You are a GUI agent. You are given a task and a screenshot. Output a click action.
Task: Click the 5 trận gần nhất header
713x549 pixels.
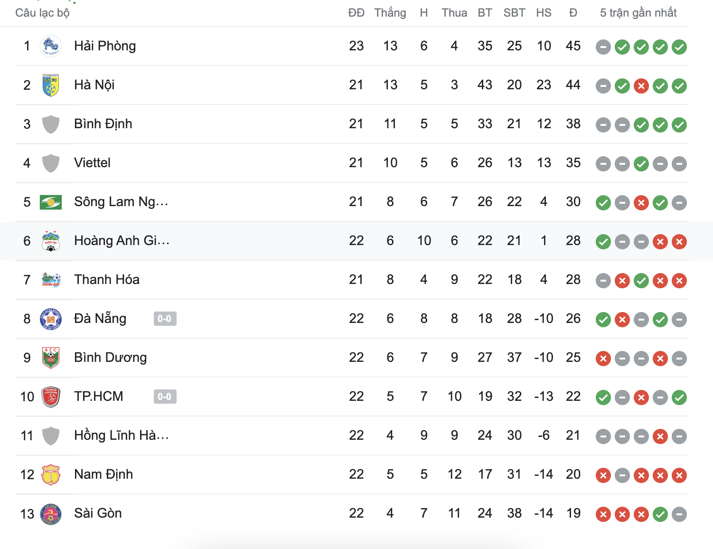(x=638, y=13)
